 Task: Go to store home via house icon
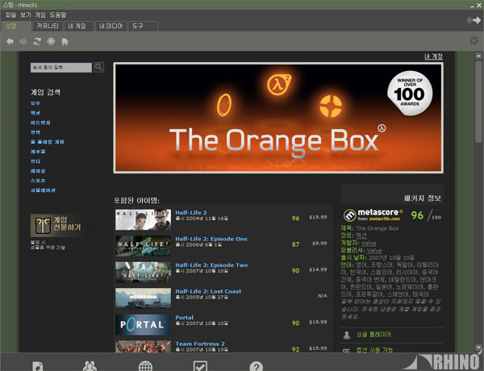(x=65, y=41)
